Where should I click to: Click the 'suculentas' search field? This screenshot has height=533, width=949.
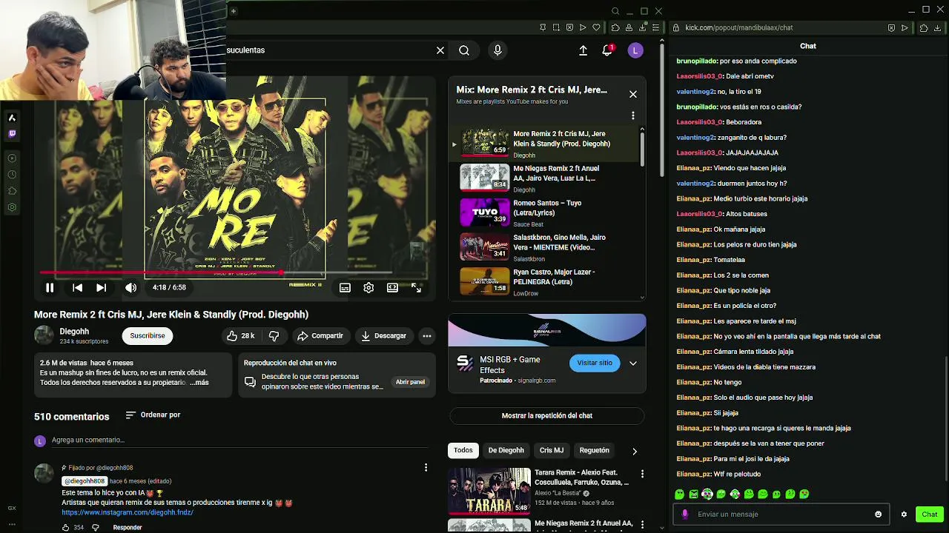click(x=329, y=50)
